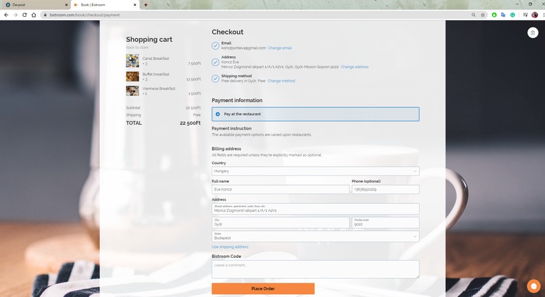
Task: Click the Place Order button
Action: [263, 289]
